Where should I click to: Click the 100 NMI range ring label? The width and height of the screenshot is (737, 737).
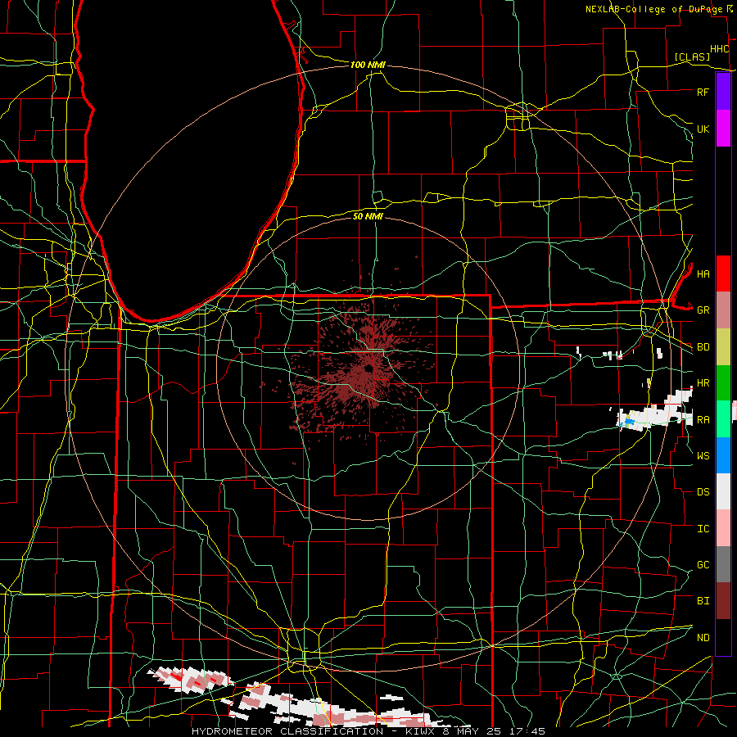(x=368, y=65)
